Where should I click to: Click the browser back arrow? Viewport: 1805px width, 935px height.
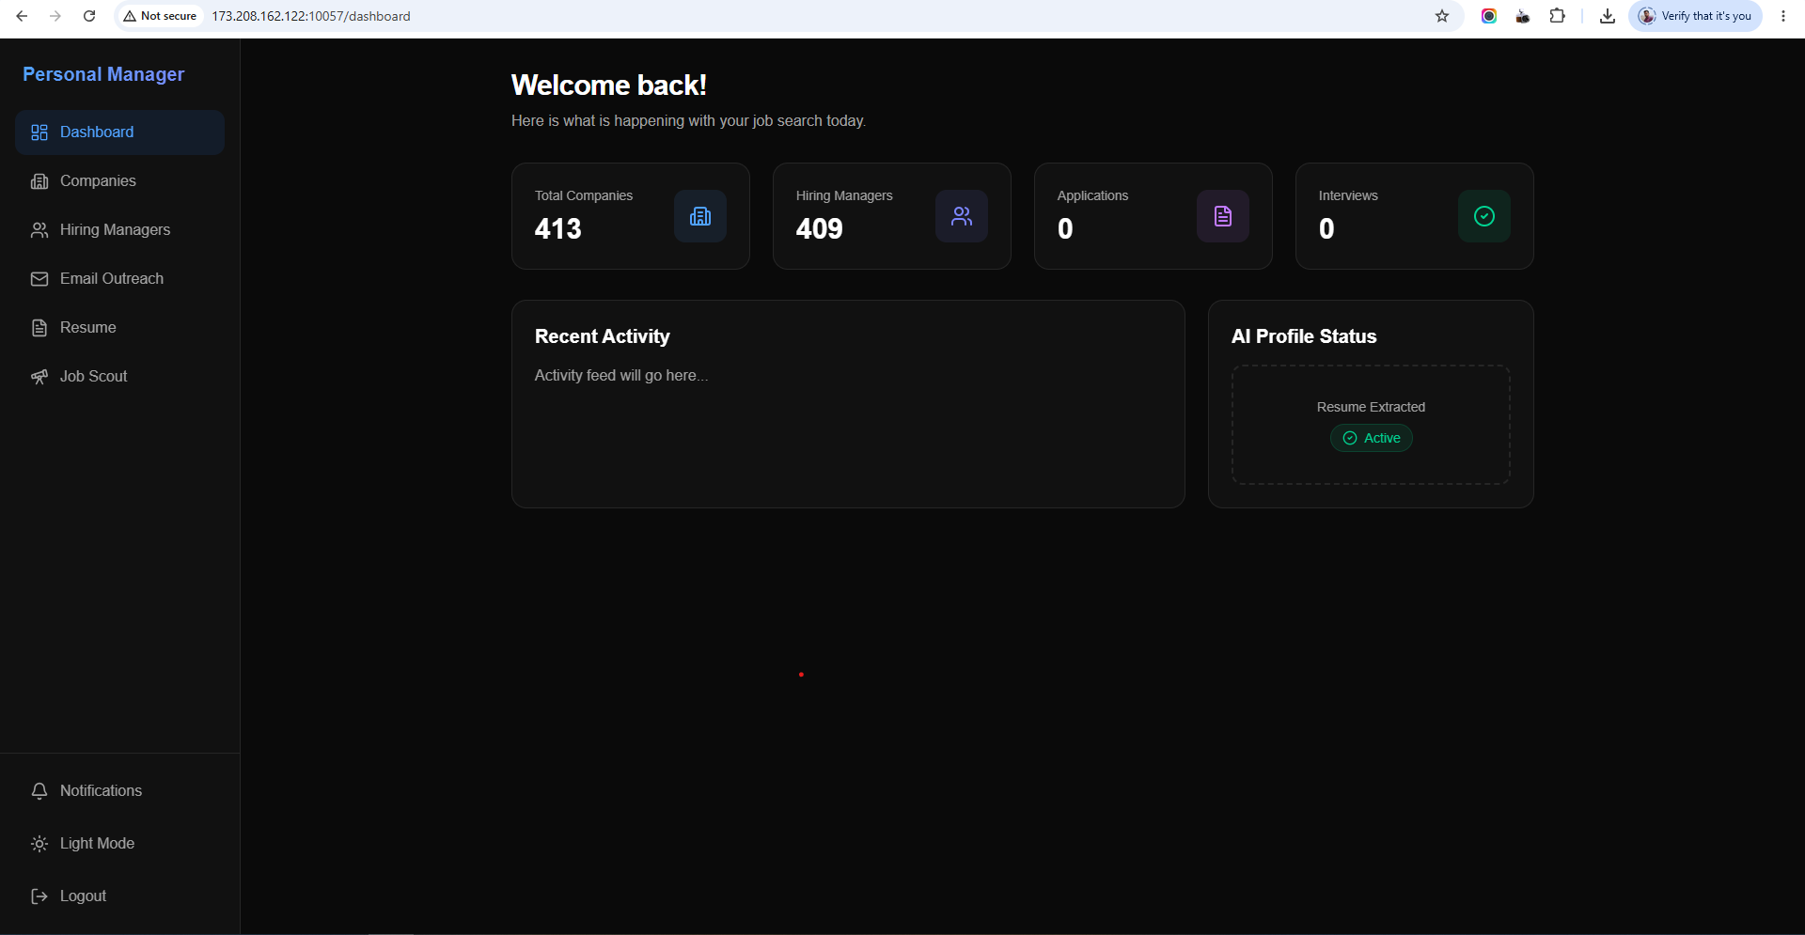[x=22, y=16]
